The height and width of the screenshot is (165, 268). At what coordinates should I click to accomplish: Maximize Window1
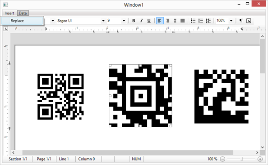[x=247, y=4]
